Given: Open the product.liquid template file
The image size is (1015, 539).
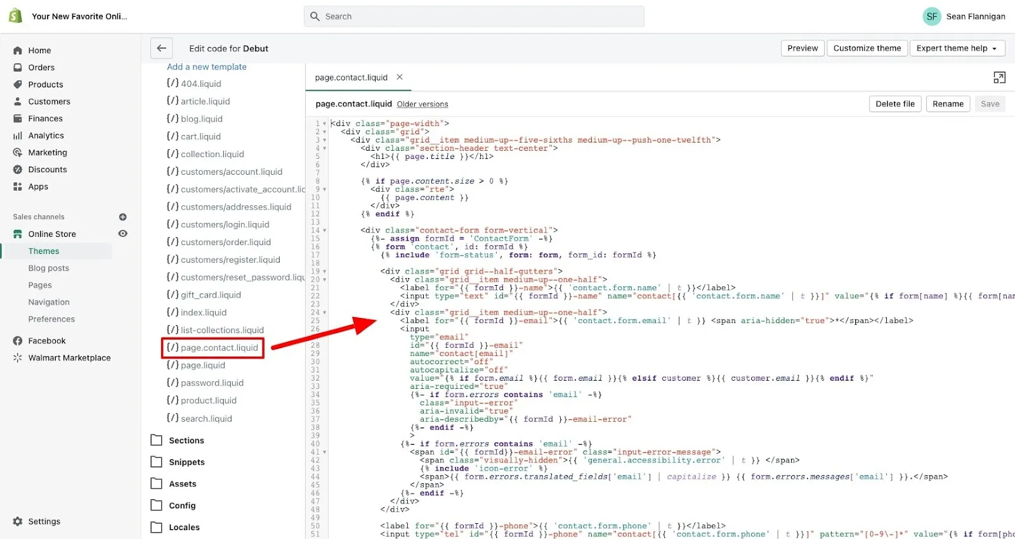Looking at the screenshot, I should (x=208, y=400).
